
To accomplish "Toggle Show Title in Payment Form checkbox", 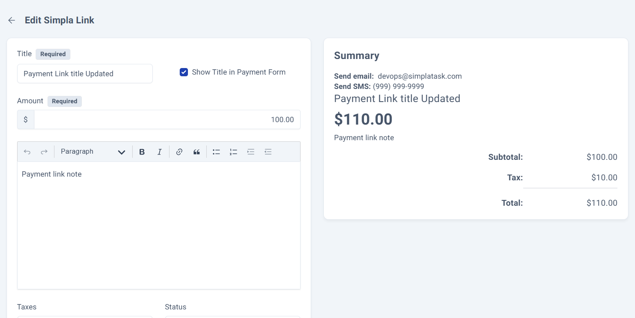I will pos(184,72).
